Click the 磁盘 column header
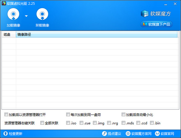Screen dimensions: 181x138 pyautogui.click(x=7, y=35)
